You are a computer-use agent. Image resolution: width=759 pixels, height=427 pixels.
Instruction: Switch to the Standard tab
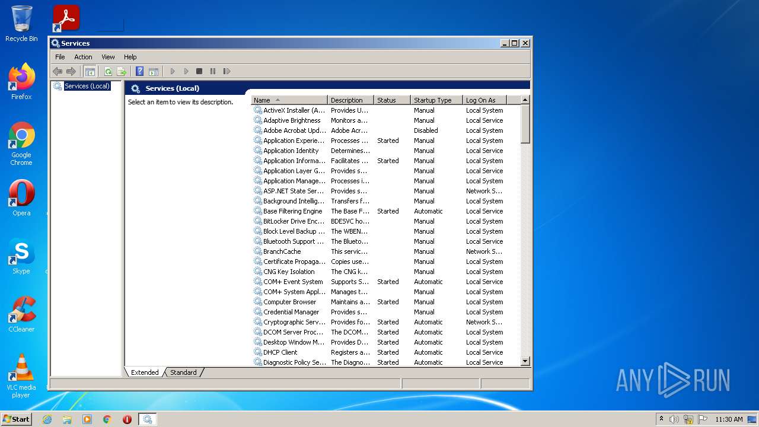coord(183,372)
